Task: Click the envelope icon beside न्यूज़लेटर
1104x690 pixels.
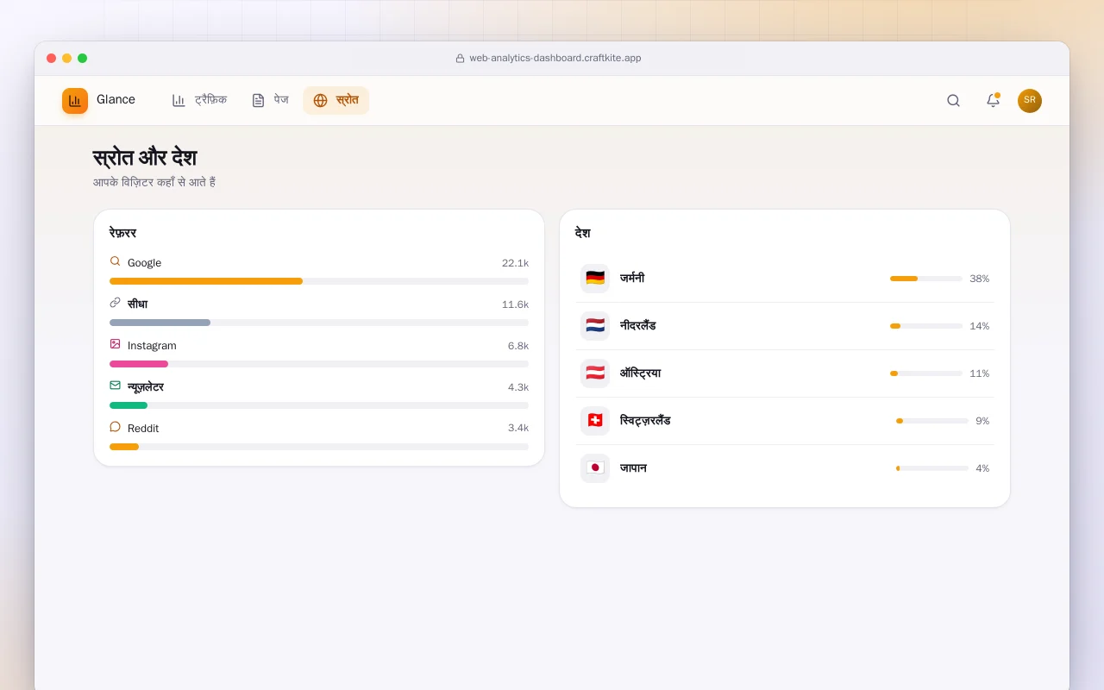Action: tap(115, 386)
